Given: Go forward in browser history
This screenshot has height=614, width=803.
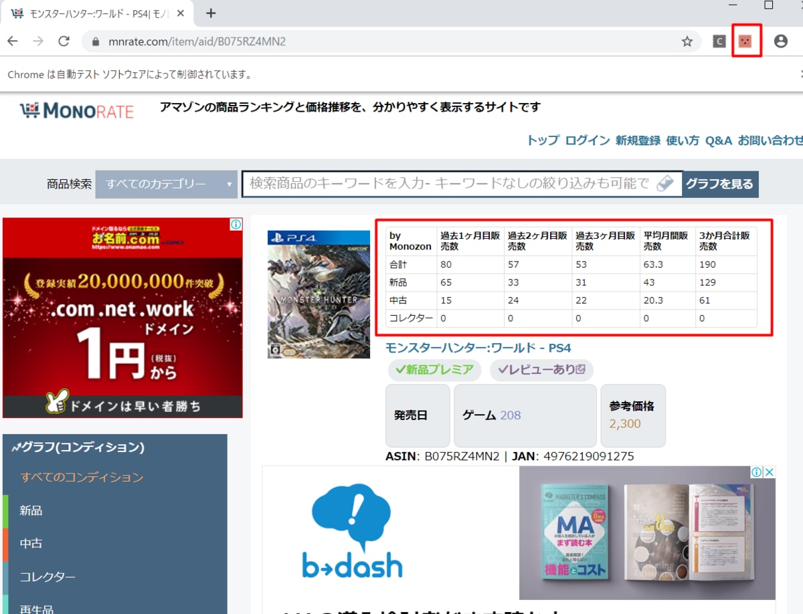Looking at the screenshot, I should [38, 41].
